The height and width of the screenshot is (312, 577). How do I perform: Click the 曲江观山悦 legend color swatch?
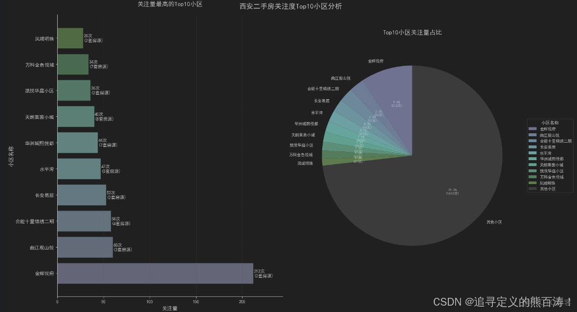tap(533, 135)
